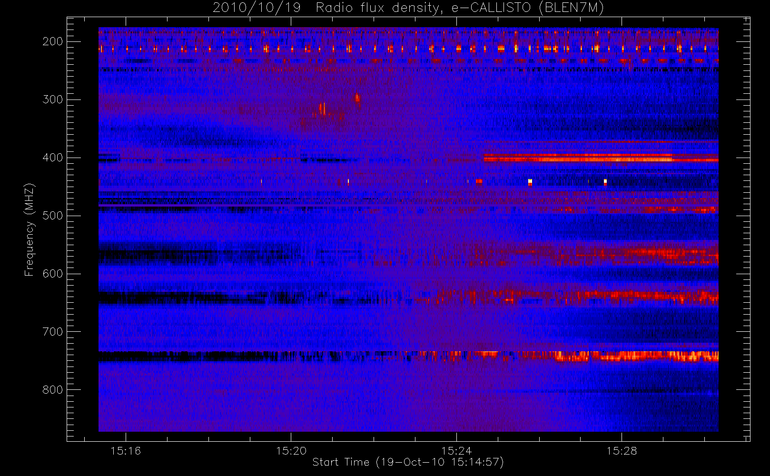Click the 400 frequency tick label
770x476 pixels.
coord(53,158)
